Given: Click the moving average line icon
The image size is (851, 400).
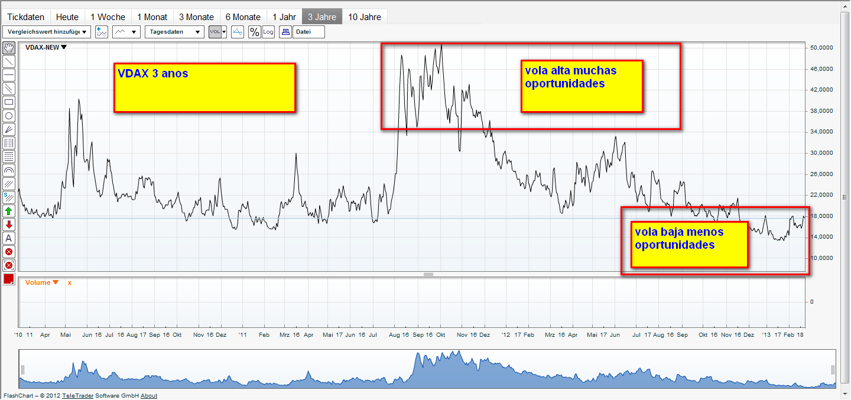Looking at the screenshot, I should 238,32.
